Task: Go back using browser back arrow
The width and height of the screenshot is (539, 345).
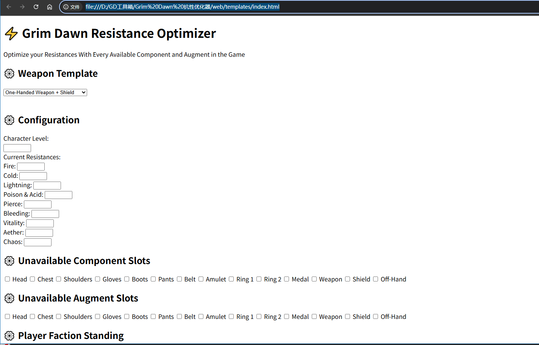Action: pos(9,7)
